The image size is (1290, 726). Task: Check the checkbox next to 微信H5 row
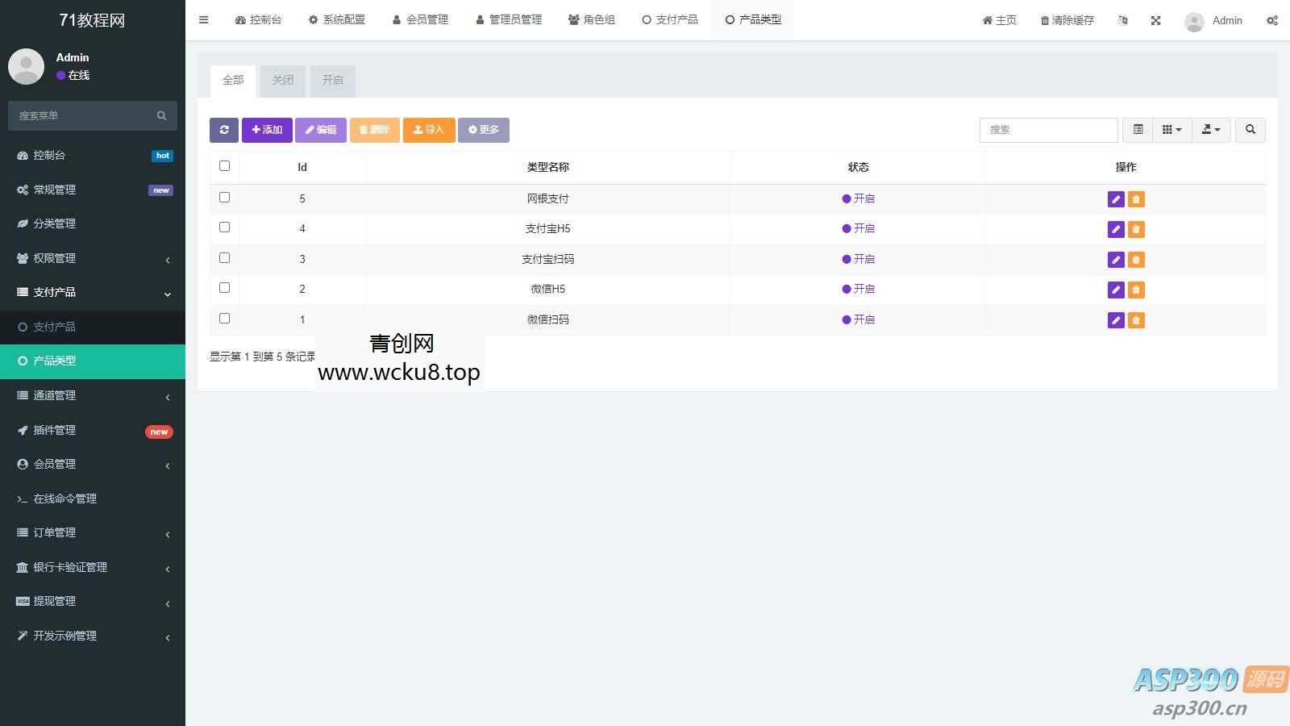pyautogui.click(x=224, y=288)
